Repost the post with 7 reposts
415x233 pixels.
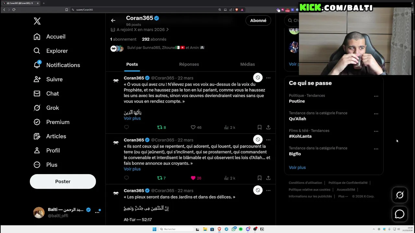tap(161, 178)
